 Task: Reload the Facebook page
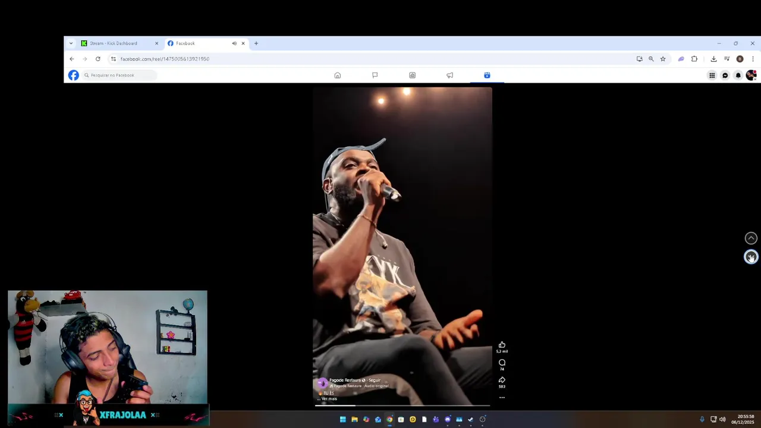98,59
